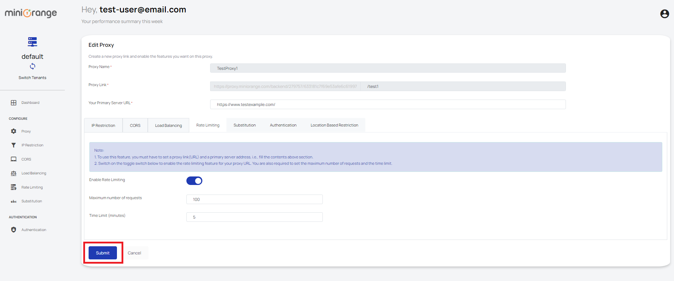Click the Switch Tenants link
The image size is (674, 281).
coord(33,78)
